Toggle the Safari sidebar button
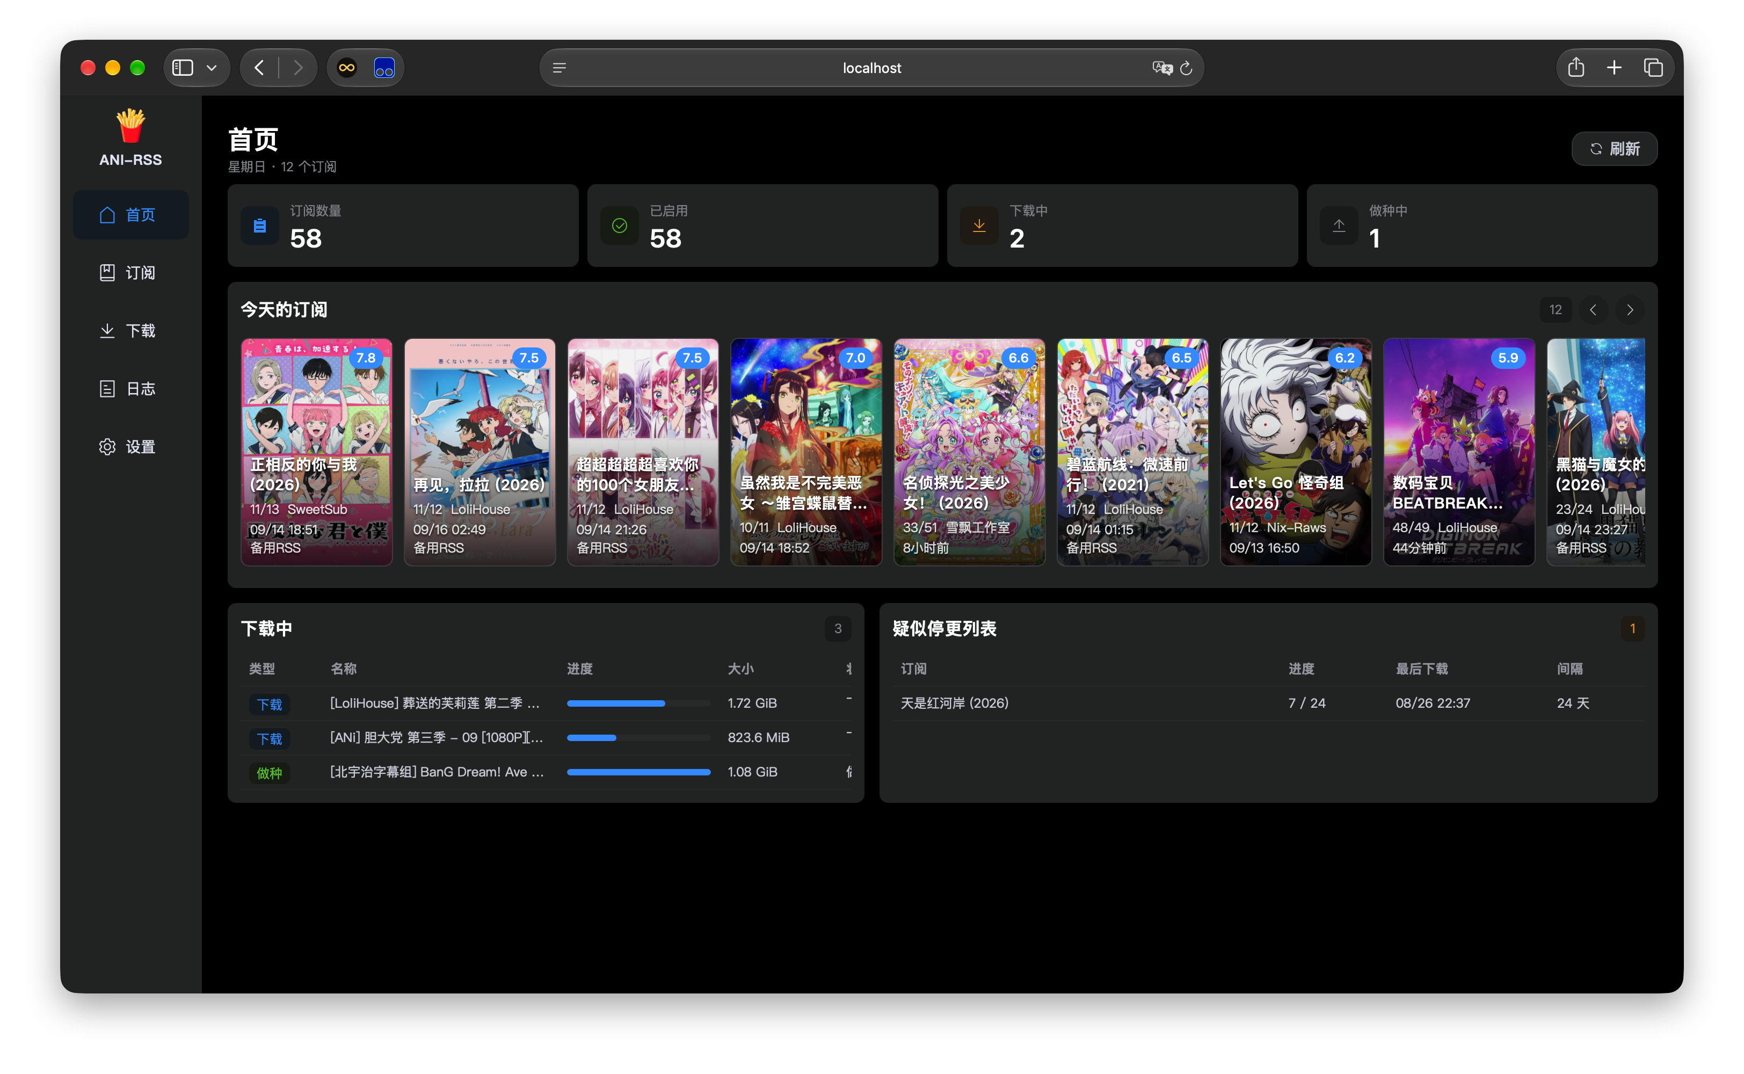Viewport: 1744px width, 1074px height. [183, 68]
